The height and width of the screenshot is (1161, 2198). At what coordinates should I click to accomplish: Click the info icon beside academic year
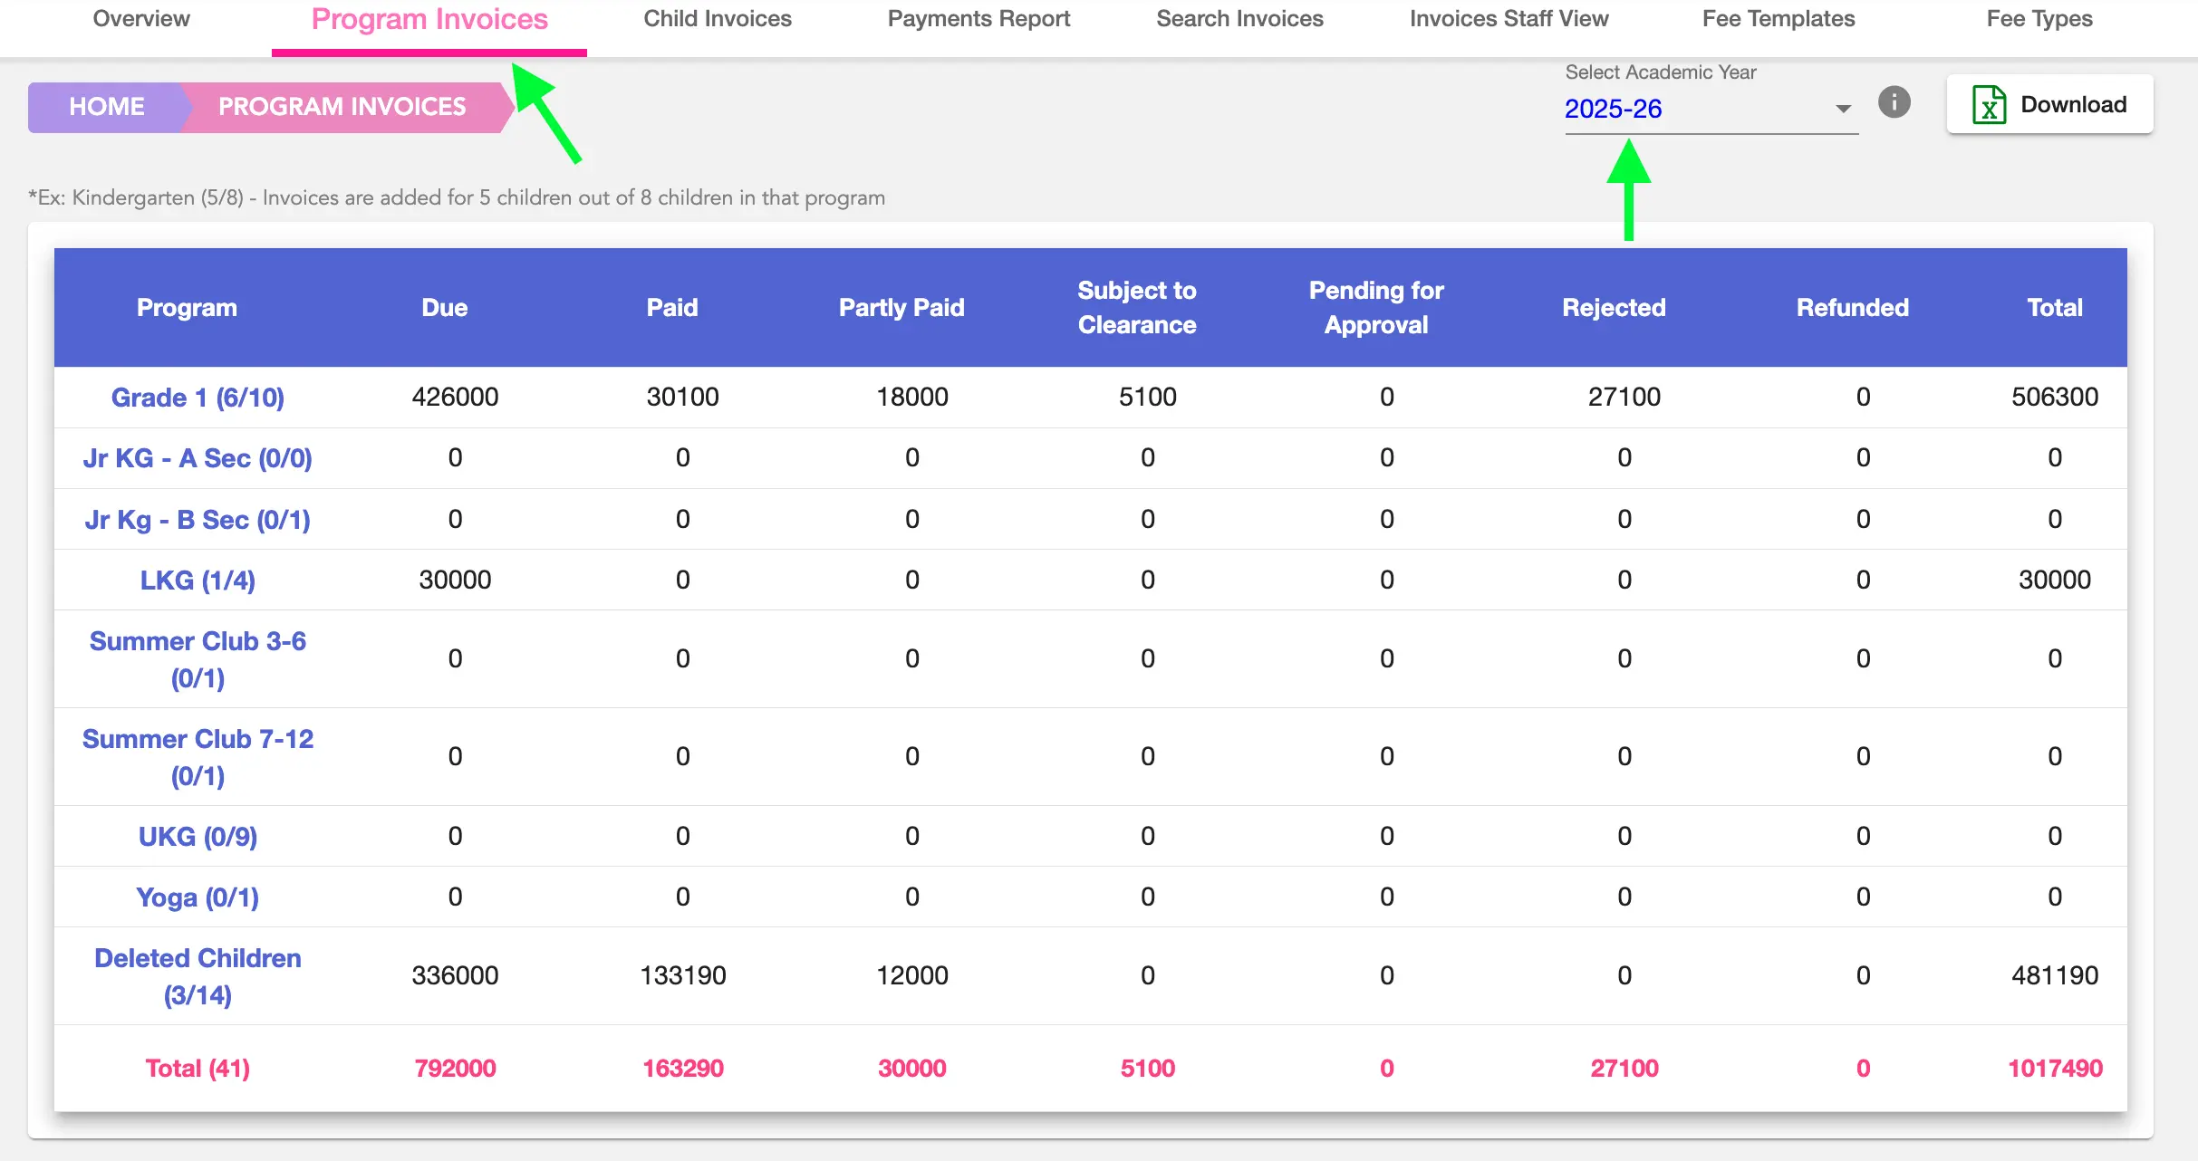pyautogui.click(x=1894, y=102)
